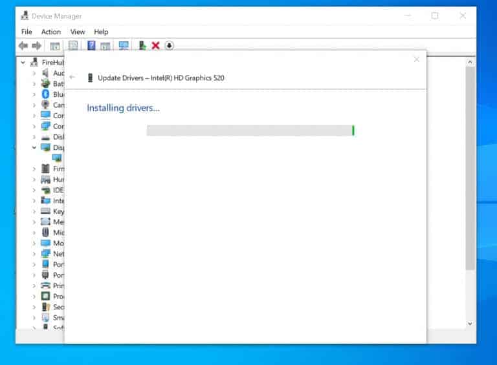Select the Mice pointing devices icon
This screenshot has height=365, width=497.
tap(46, 233)
